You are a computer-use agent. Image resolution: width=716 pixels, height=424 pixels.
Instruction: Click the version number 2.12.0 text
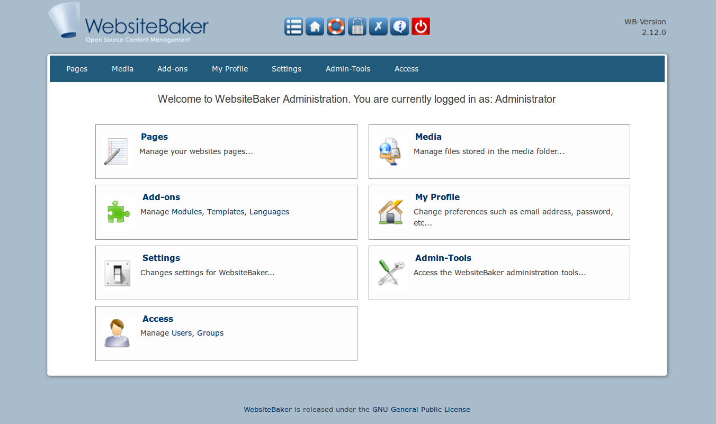pyautogui.click(x=654, y=32)
